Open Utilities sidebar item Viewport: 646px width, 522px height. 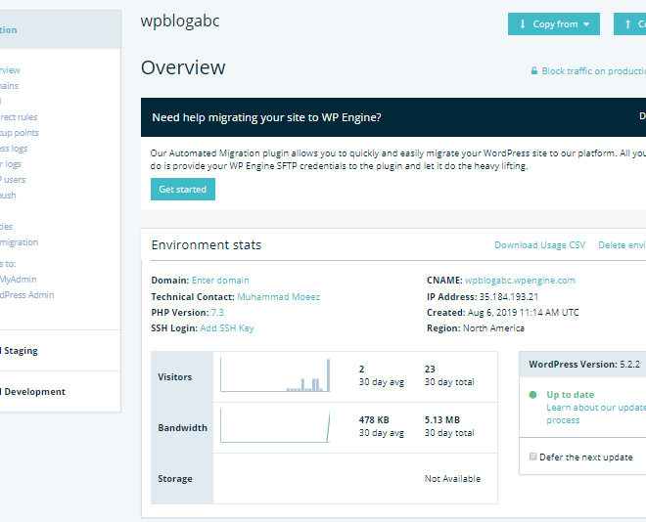(x=6, y=227)
